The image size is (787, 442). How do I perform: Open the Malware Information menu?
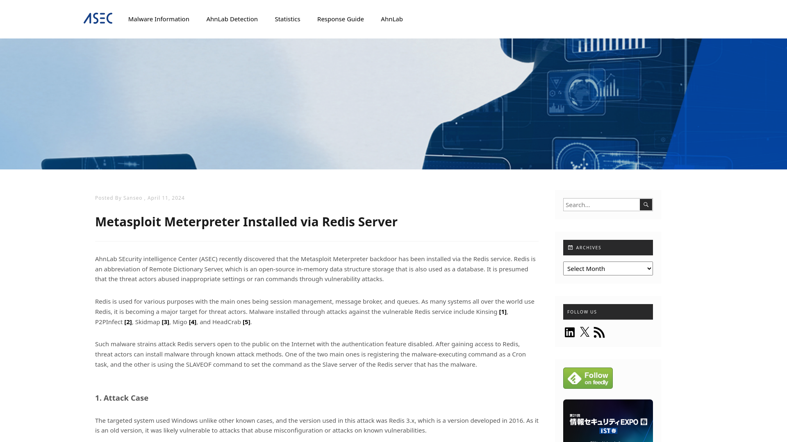tap(158, 19)
